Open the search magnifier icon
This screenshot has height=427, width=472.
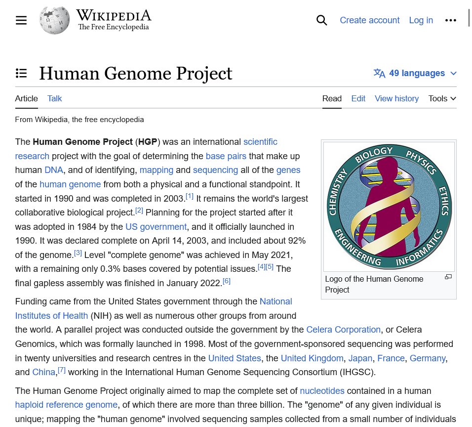pyautogui.click(x=321, y=20)
